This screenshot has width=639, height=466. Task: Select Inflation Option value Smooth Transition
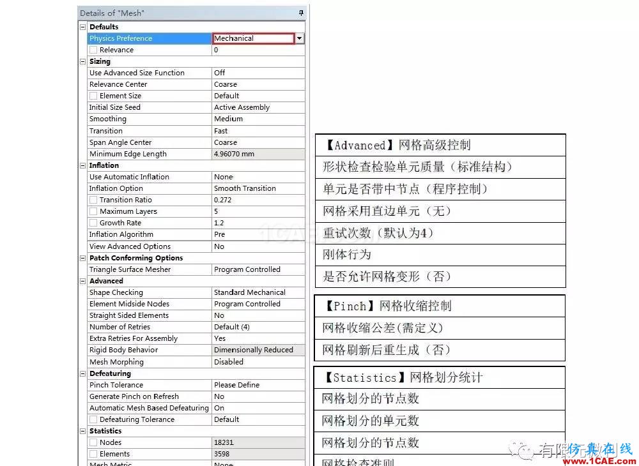click(258, 188)
